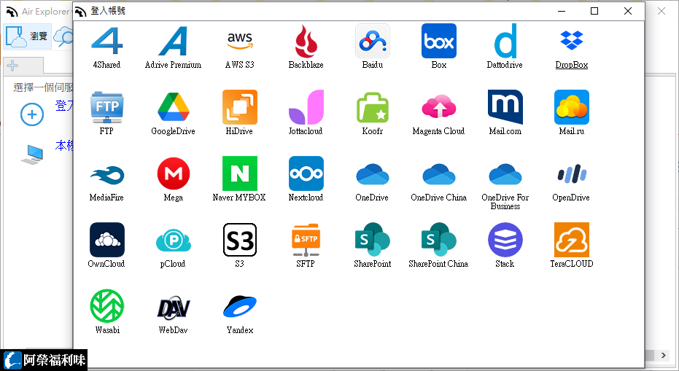Close the Air Explorer main window
The height and width of the screenshot is (371, 679).
pos(661,11)
